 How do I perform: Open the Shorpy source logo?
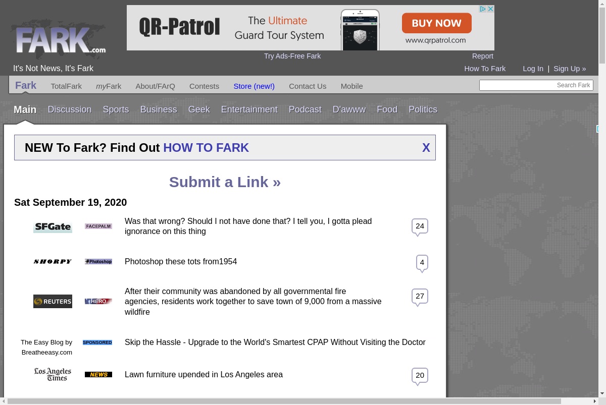[x=53, y=262]
